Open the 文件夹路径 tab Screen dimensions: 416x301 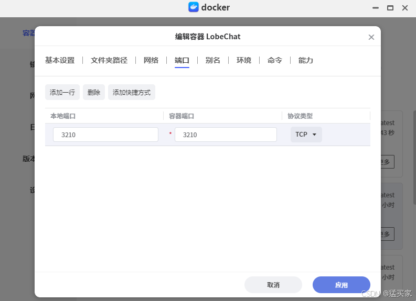(x=109, y=60)
